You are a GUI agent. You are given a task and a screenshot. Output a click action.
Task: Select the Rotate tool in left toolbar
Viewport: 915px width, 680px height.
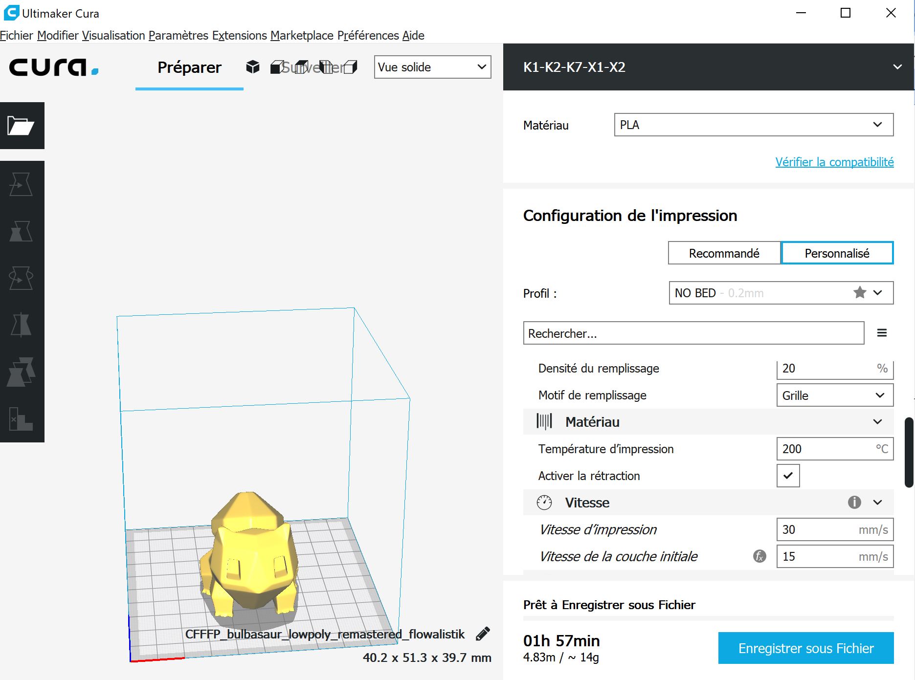pos(21,278)
